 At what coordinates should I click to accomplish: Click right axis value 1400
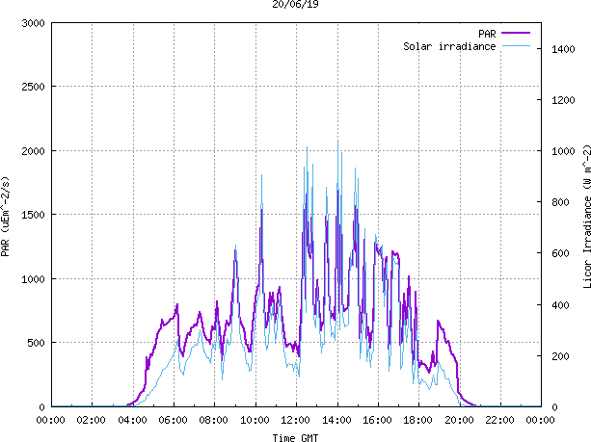563,49
